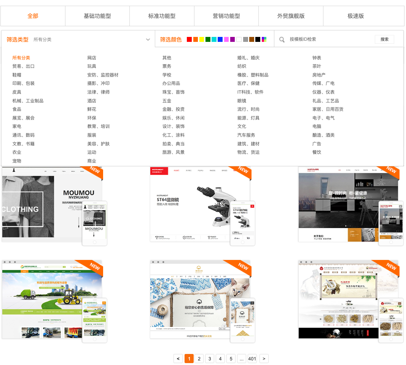Select 所有分类 in category list

tap(21, 58)
